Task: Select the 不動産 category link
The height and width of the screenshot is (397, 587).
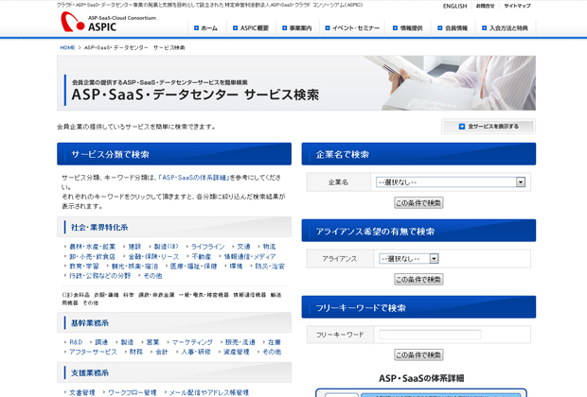Action: click(x=202, y=256)
